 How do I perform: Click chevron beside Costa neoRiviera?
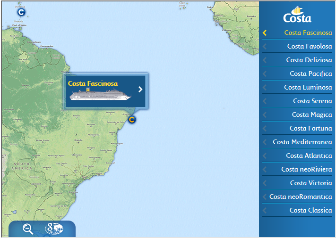(265, 169)
